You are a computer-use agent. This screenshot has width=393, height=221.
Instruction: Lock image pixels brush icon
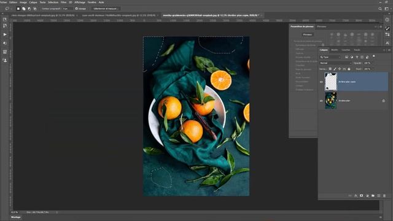335,69
